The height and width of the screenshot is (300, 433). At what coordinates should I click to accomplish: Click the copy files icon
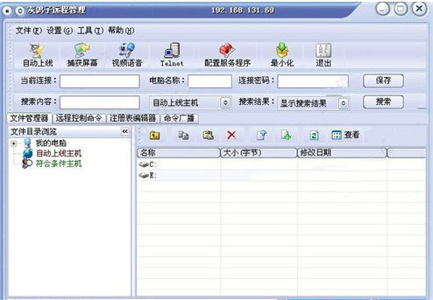183,136
